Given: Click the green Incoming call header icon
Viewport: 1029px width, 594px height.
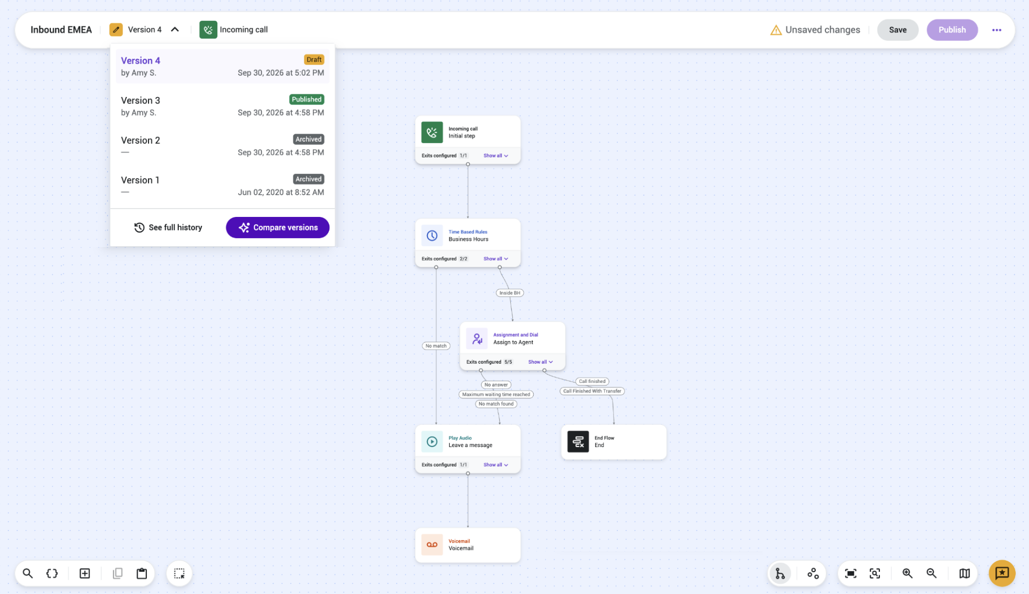Looking at the screenshot, I should (x=208, y=30).
